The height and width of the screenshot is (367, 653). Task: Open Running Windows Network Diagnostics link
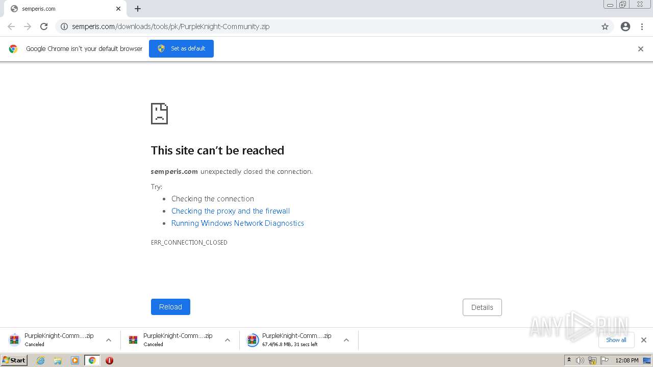pyautogui.click(x=238, y=223)
